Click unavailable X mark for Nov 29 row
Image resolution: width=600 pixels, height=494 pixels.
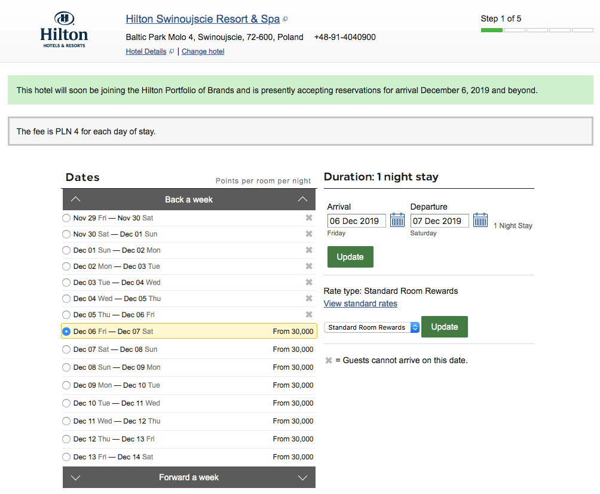pos(309,217)
